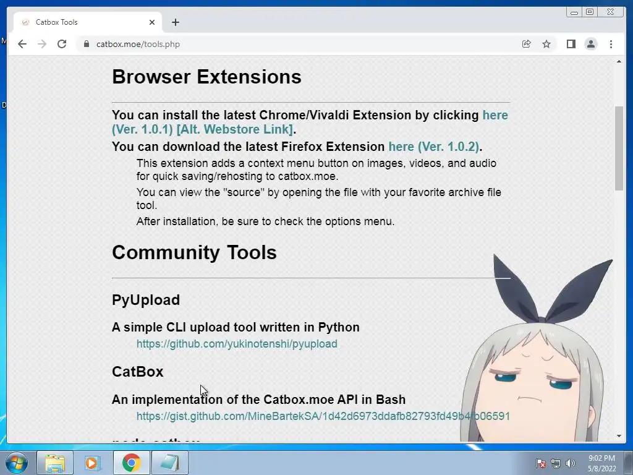Click the browser forward arrow
The width and height of the screenshot is (633, 475).
pos(42,44)
